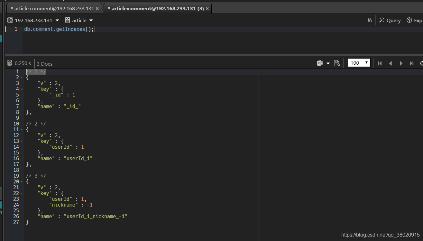423x241 pixels.
Task: Select the article:comment@192.168.233.131 (3) tab
Action: 156,8
